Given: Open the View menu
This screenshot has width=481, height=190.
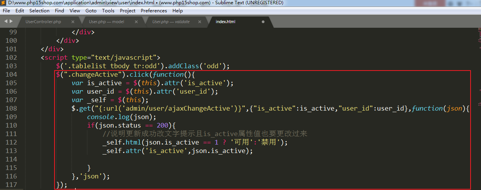Looking at the screenshot, I should [75, 11].
